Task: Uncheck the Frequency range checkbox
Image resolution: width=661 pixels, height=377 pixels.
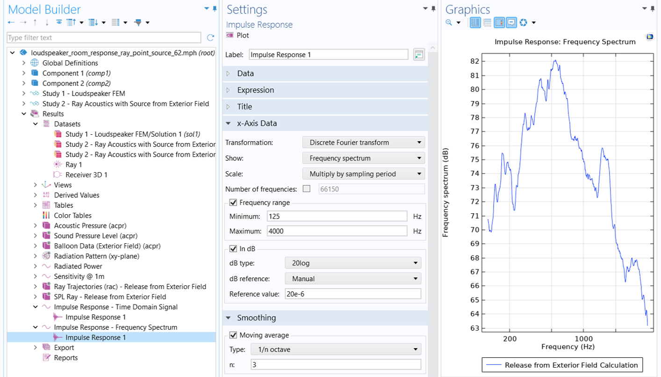Action: click(x=233, y=203)
